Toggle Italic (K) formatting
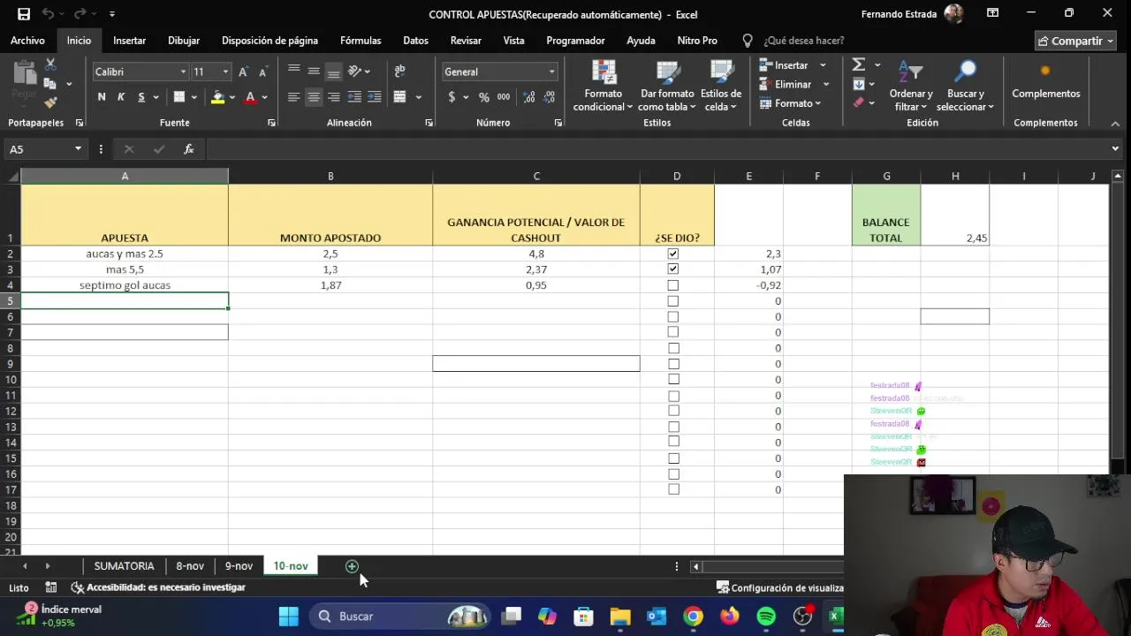The width and height of the screenshot is (1131, 636). pyautogui.click(x=121, y=97)
